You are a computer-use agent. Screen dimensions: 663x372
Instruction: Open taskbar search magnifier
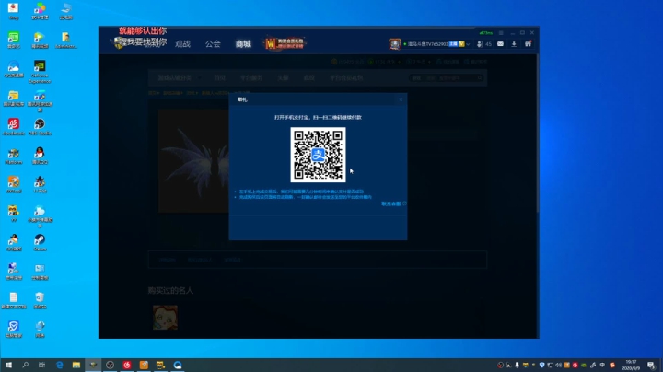coord(26,365)
